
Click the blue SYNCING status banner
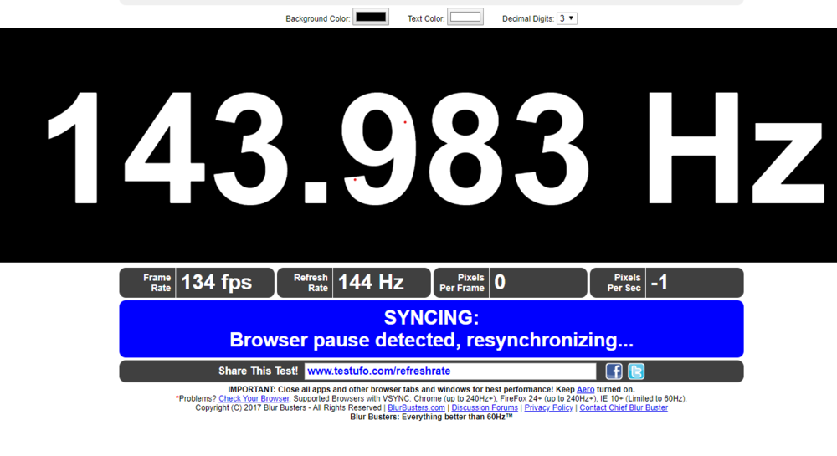click(431, 329)
